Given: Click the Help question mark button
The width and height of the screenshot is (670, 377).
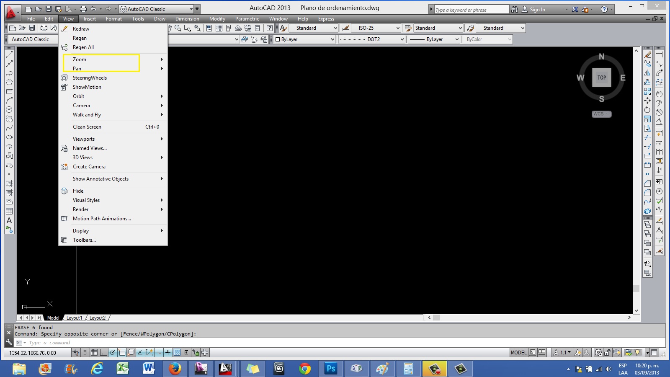Looking at the screenshot, I should 603,8.
